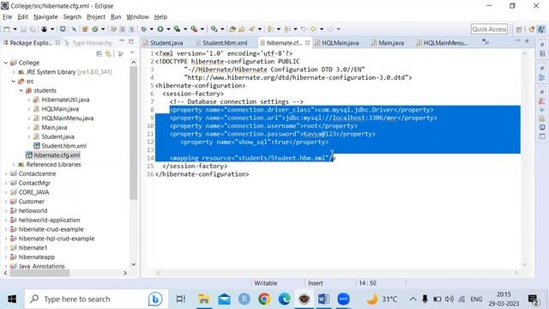The width and height of the screenshot is (549, 309).
Task: Open Microsoft Word from the taskbar
Action: [323, 300]
